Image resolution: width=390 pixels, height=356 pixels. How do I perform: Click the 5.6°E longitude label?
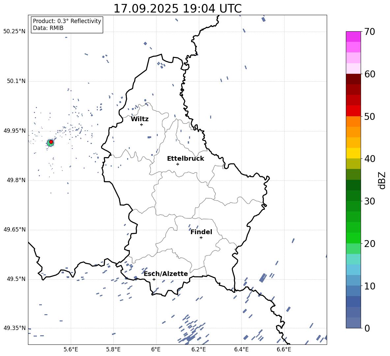[x=71, y=349]
